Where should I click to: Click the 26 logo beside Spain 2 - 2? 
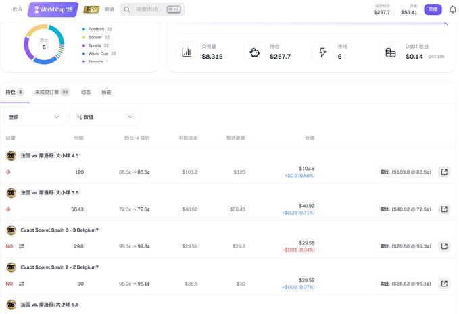11,267
